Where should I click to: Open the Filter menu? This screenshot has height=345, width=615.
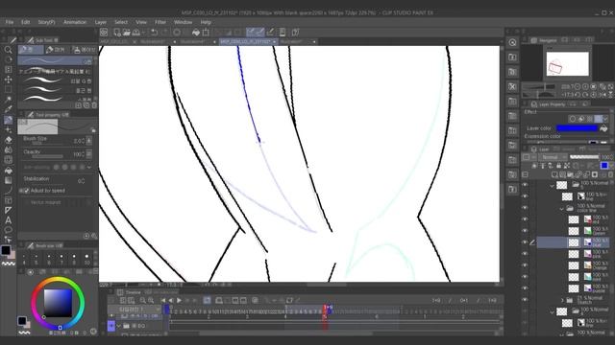[x=160, y=22]
